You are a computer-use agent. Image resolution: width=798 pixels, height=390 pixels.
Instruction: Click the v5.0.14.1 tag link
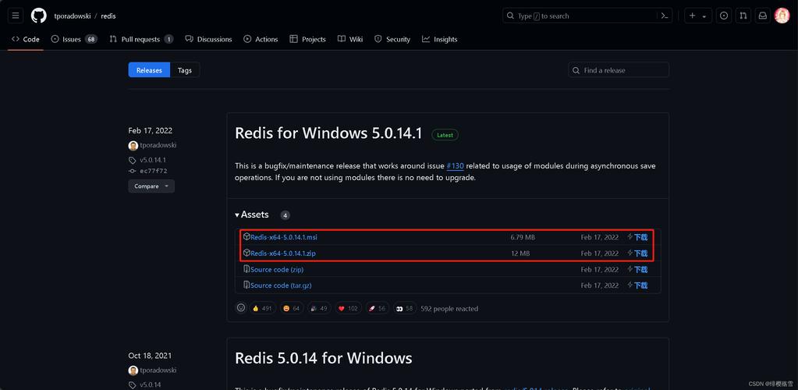tap(153, 160)
